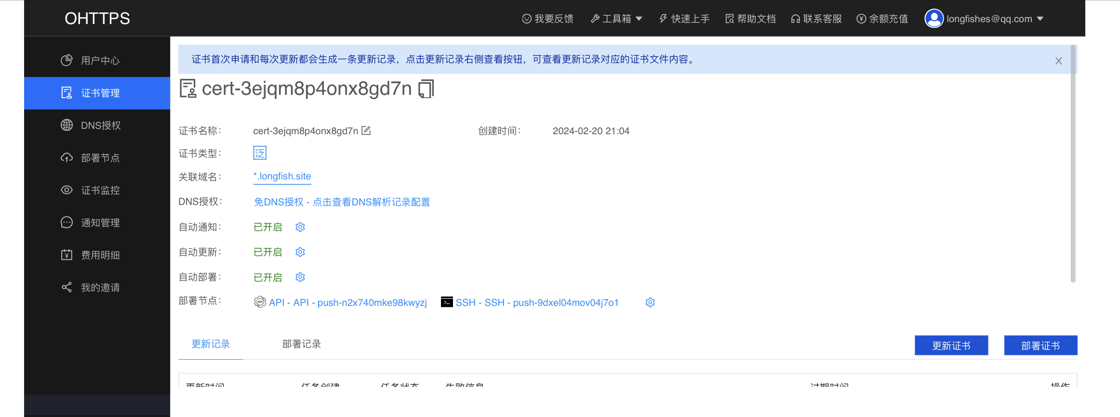Open auto-notify settings gear icon
The image size is (1120, 417).
pyautogui.click(x=300, y=227)
